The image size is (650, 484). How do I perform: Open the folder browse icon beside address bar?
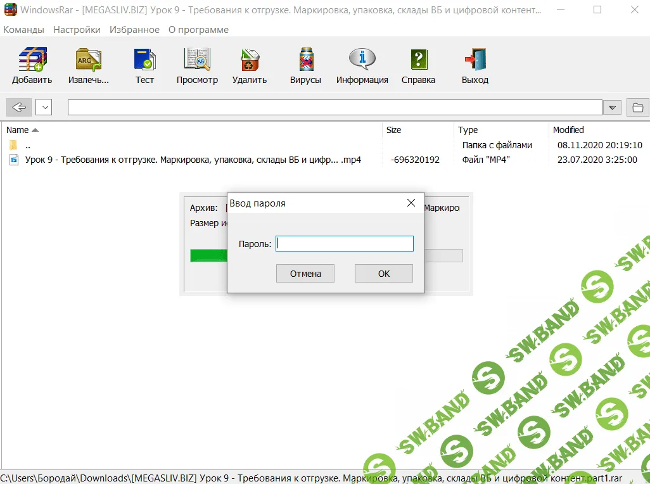click(x=637, y=108)
